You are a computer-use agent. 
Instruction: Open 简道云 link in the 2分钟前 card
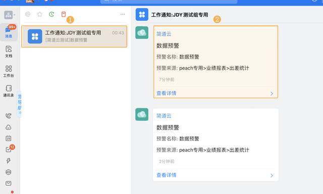[x=164, y=116]
